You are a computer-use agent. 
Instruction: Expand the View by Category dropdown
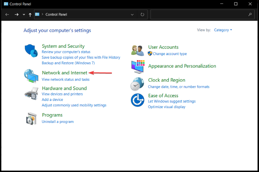tap(223, 30)
